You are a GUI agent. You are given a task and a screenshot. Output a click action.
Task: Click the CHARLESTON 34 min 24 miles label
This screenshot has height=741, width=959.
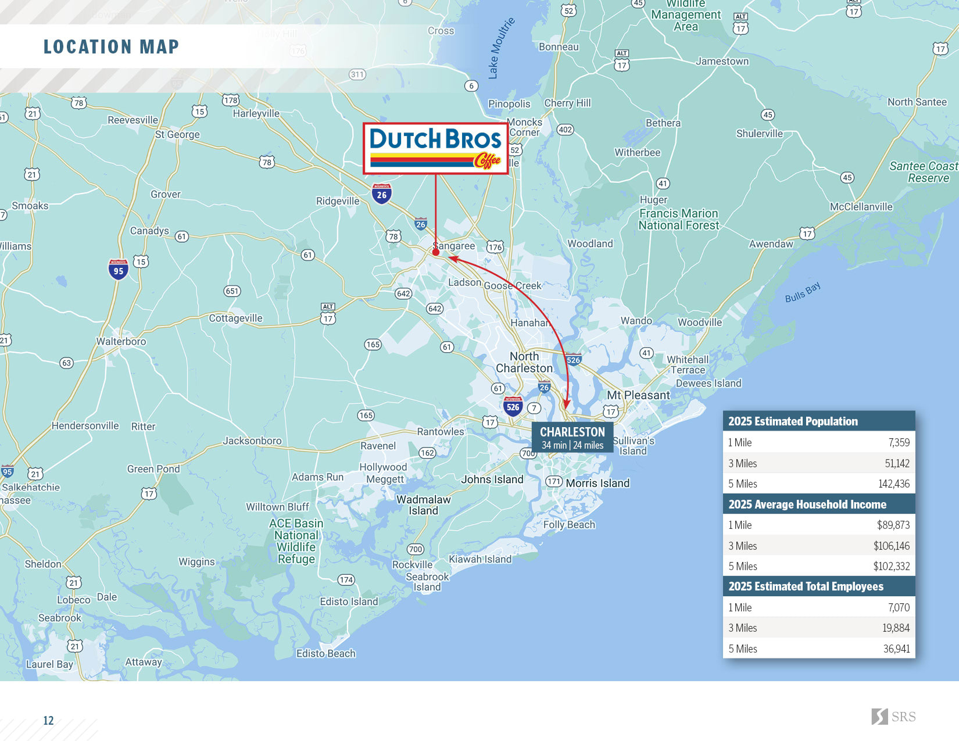pos(572,438)
